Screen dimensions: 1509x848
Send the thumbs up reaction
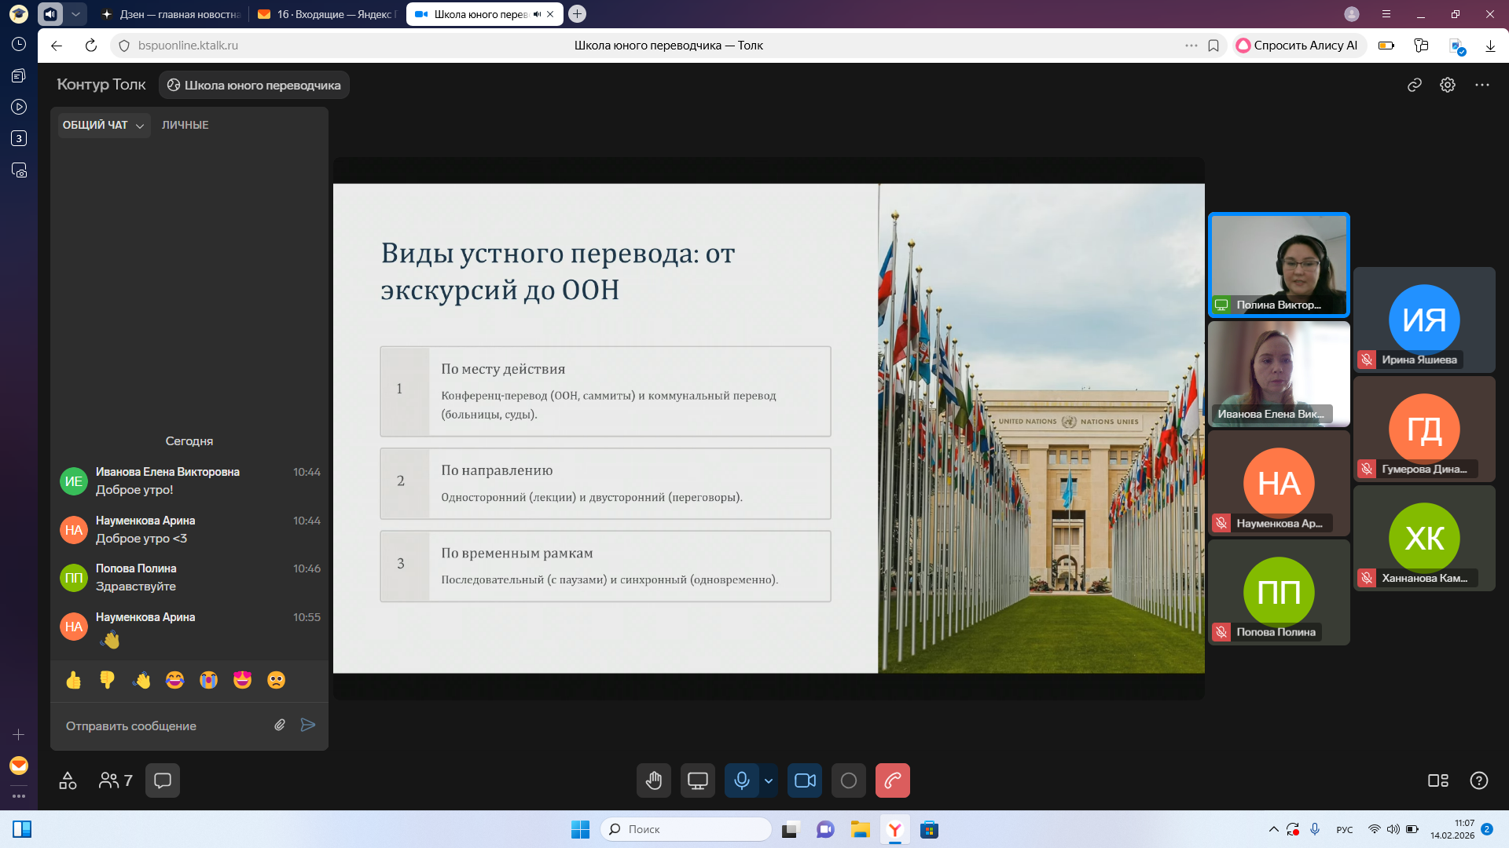click(x=74, y=680)
